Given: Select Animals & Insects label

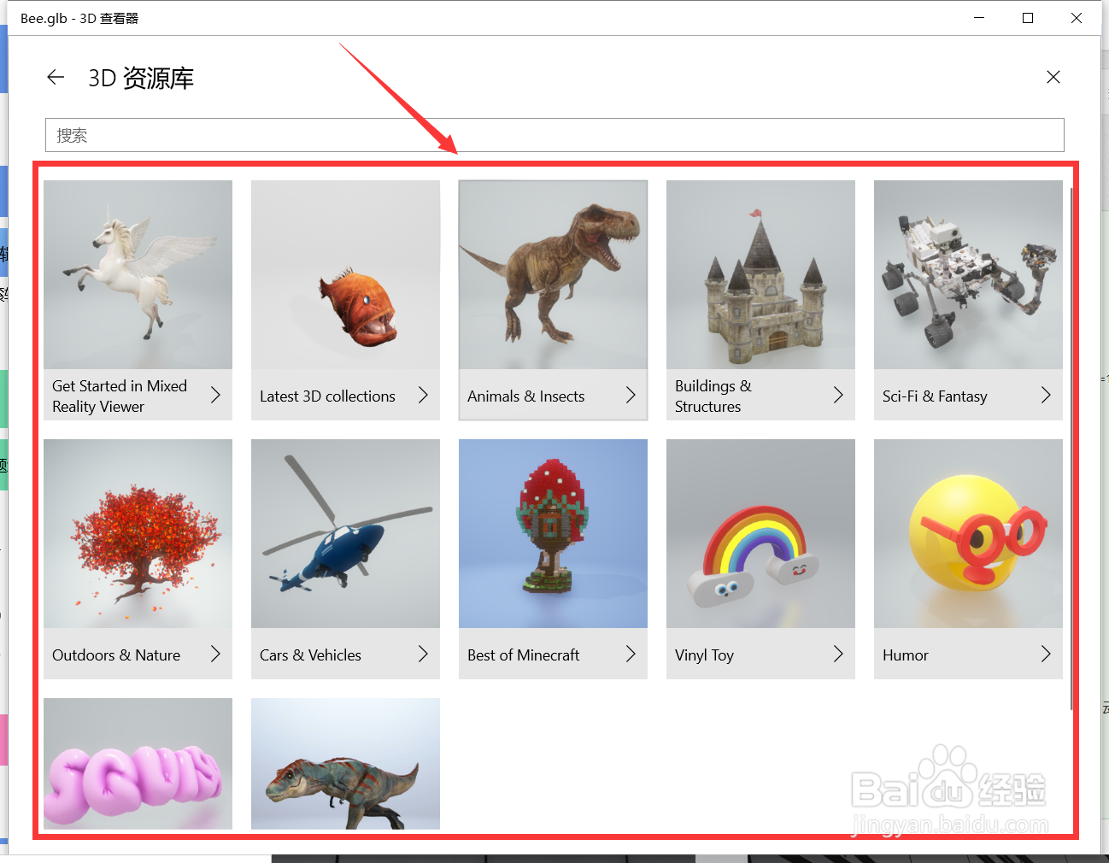Looking at the screenshot, I should pyautogui.click(x=525, y=396).
